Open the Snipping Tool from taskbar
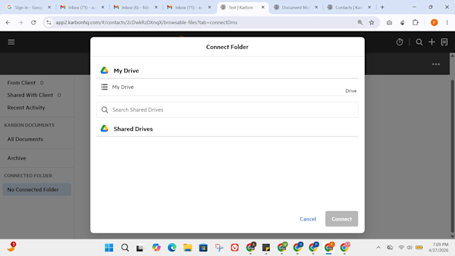 point(219,247)
